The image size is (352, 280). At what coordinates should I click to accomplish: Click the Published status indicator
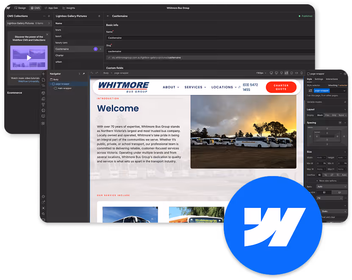305,16
